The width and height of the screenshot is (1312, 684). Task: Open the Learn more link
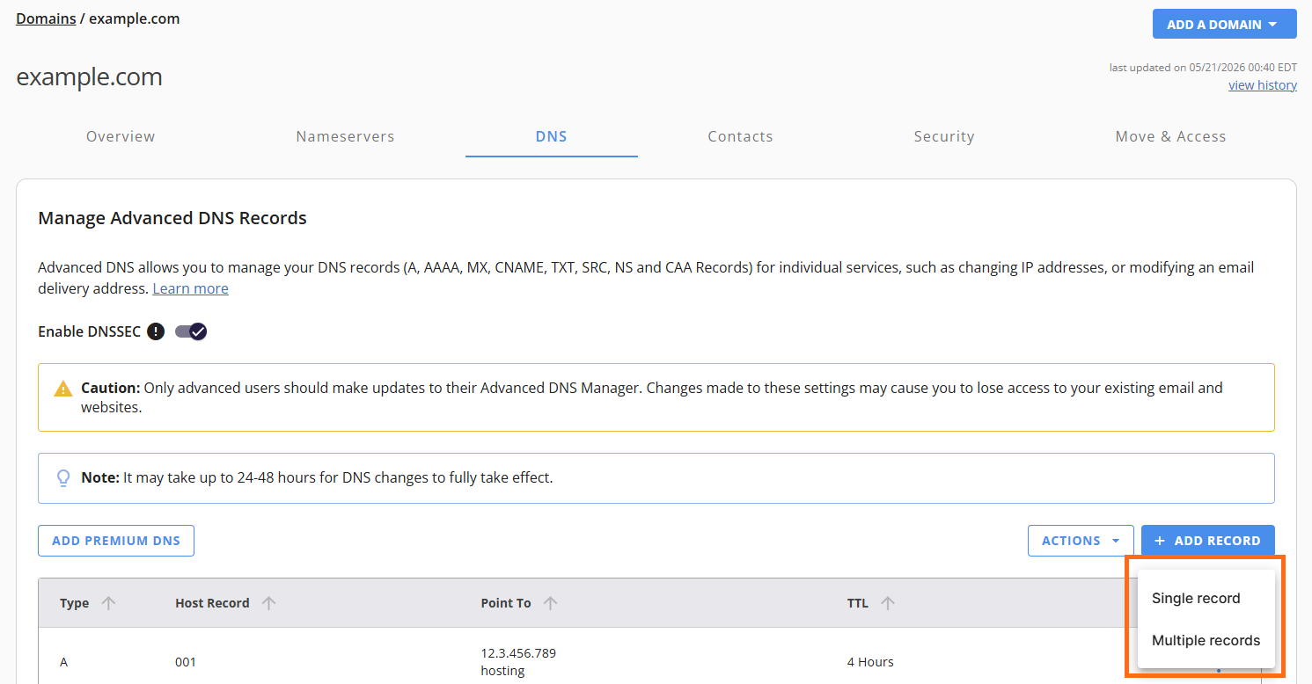[x=190, y=288]
